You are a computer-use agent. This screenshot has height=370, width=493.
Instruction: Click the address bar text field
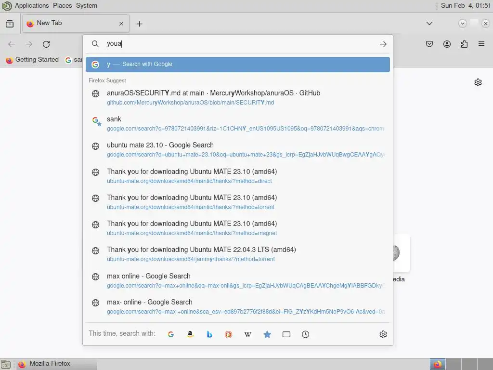click(239, 44)
